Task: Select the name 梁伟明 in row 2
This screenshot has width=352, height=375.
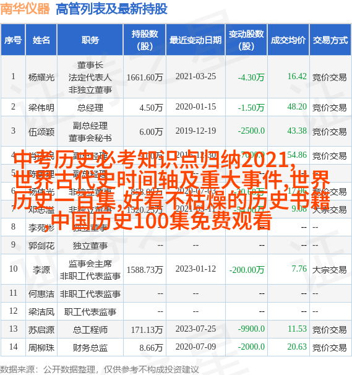Action: [x=41, y=108]
